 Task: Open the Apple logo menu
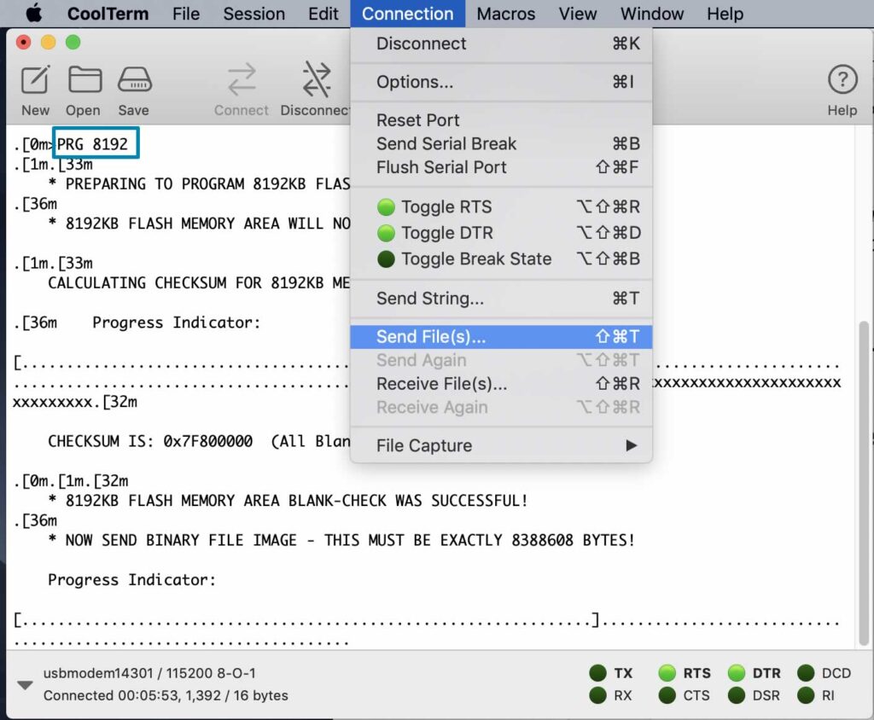33,14
